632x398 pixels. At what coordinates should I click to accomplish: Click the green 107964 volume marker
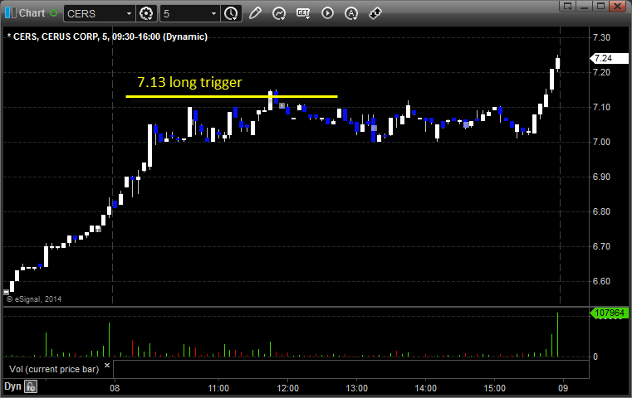click(x=610, y=313)
